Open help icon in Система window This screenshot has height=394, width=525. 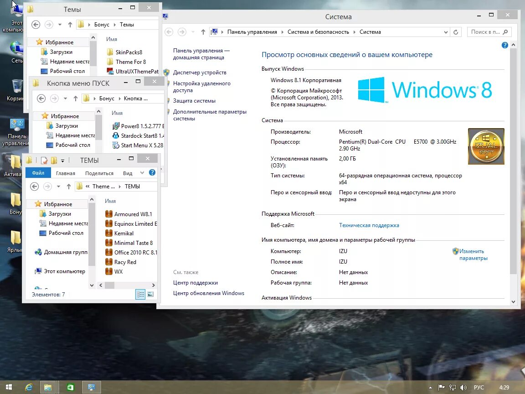pyautogui.click(x=505, y=45)
